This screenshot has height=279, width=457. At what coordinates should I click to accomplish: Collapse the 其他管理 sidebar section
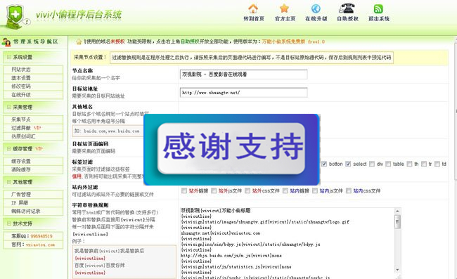[x=9, y=182]
